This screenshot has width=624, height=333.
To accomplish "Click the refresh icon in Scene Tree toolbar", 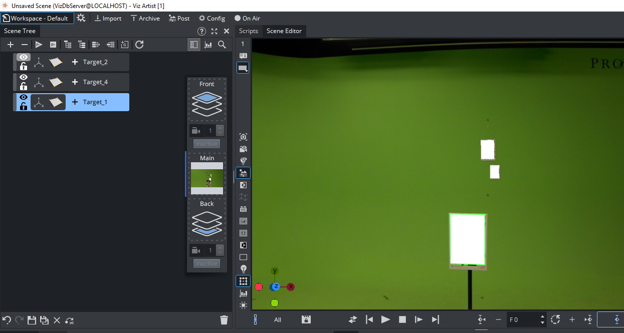I will tap(139, 45).
